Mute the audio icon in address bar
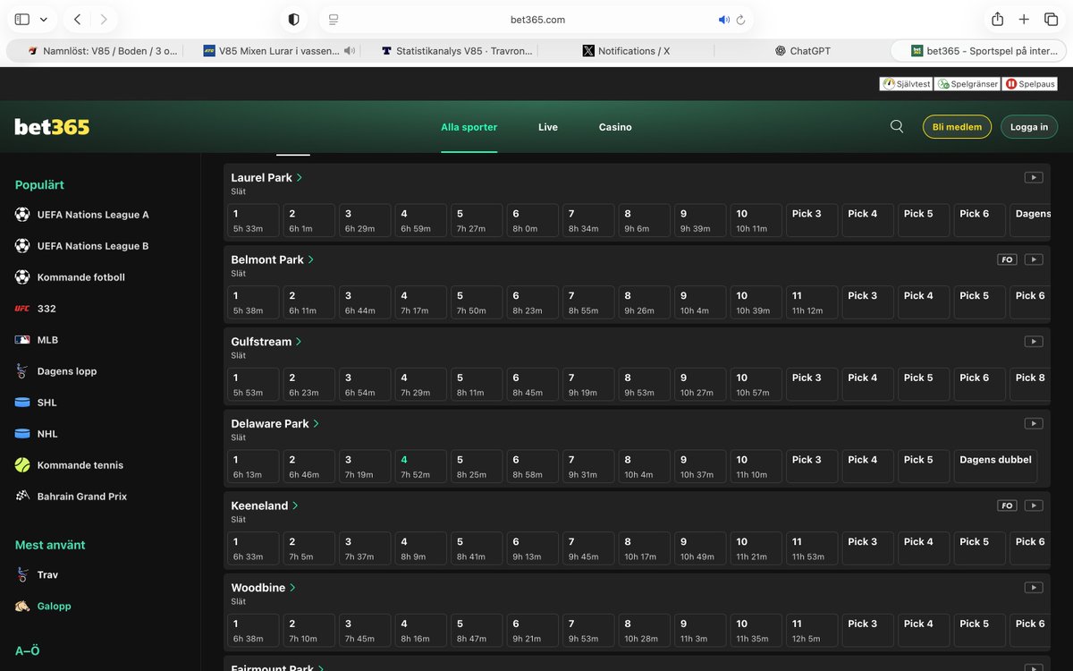The width and height of the screenshot is (1073, 671). pos(724,20)
